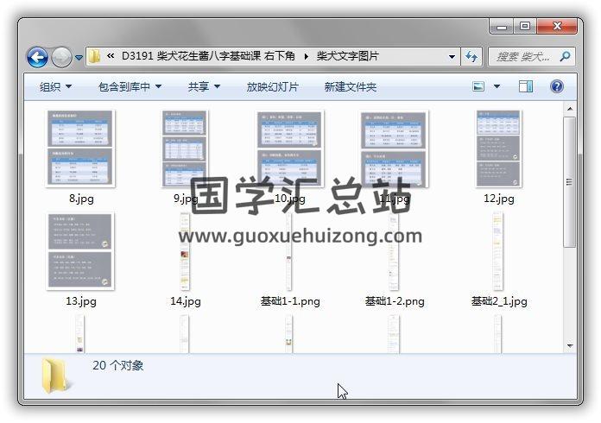Click the 基础1-1.png file name label
The height and width of the screenshot is (423, 601).
tap(290, 301)
